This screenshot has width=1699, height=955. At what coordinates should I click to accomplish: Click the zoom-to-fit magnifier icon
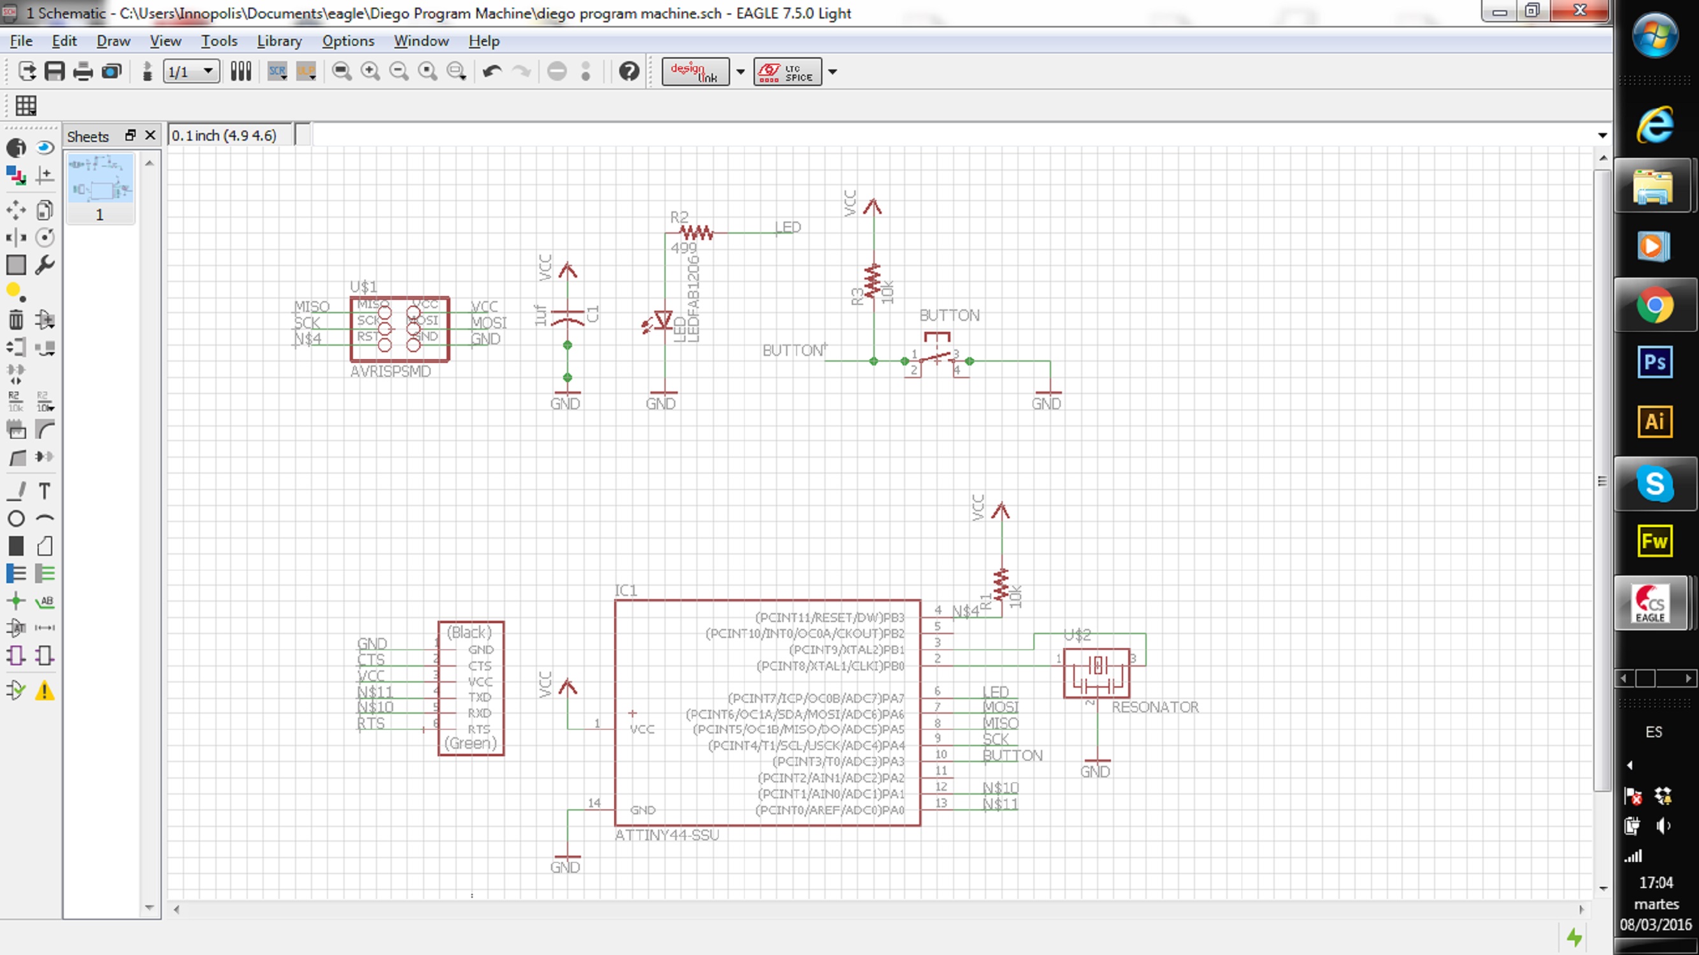[341, 71]
